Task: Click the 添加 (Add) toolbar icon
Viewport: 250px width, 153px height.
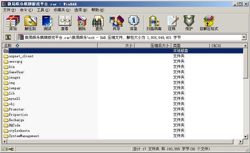Action: [13, 23]
